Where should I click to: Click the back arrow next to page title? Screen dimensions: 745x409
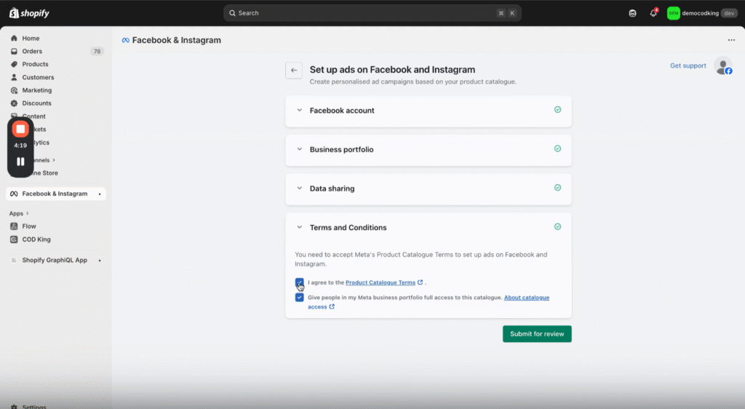click(293, 70)
